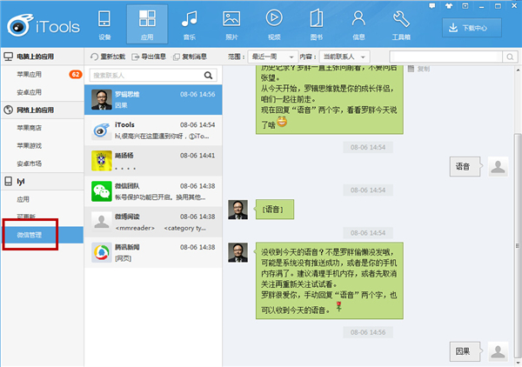Image resolution: width=522 pixels, height=367 pixels.
Task: Click the iTools logo
Action: 43,25
